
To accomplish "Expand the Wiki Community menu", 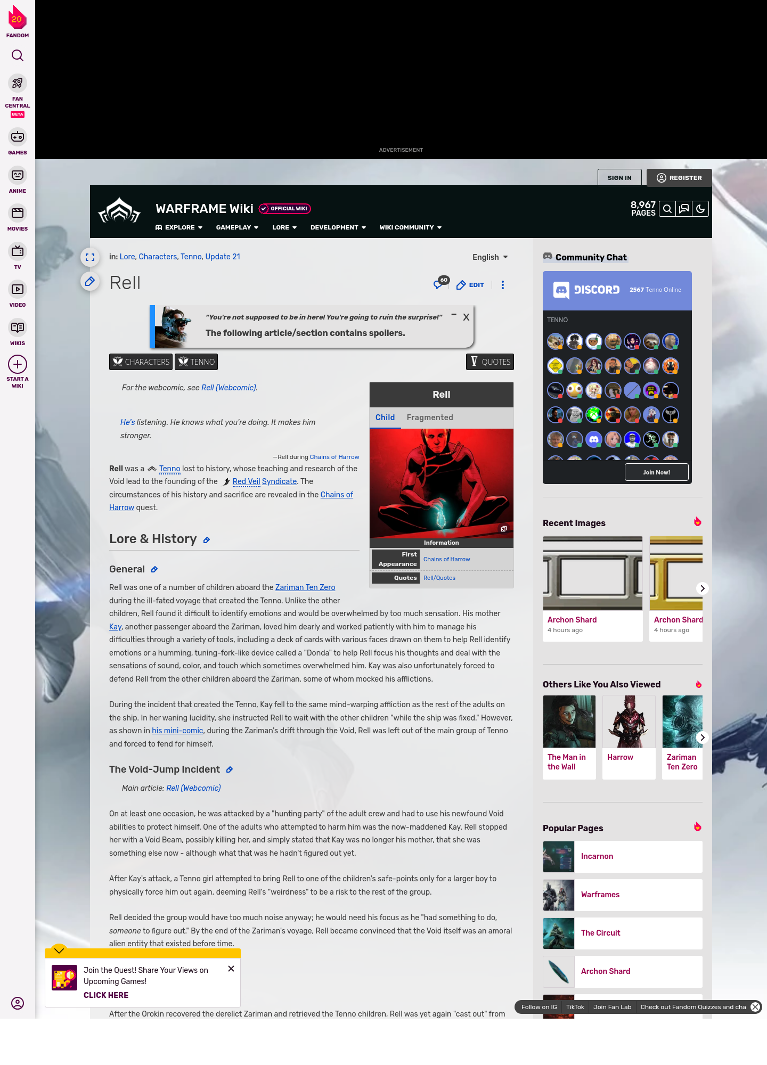I will pyautogui.click(x=411, y=227).
